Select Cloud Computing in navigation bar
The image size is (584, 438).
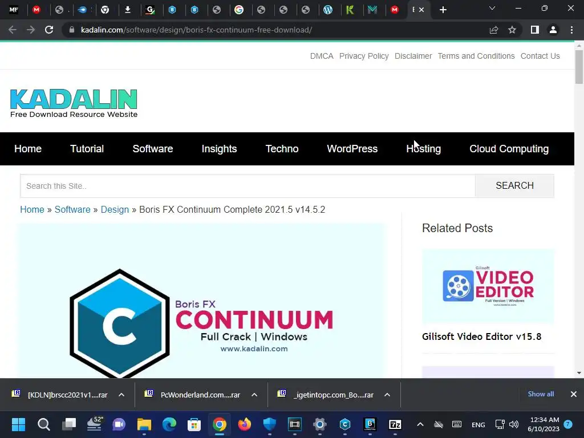(509, 149)
